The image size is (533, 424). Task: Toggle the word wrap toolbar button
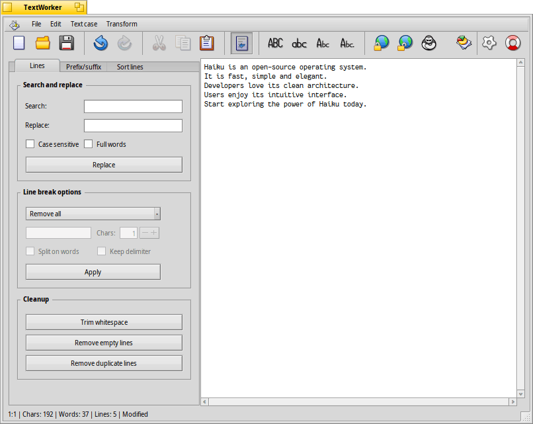[241, 43]
